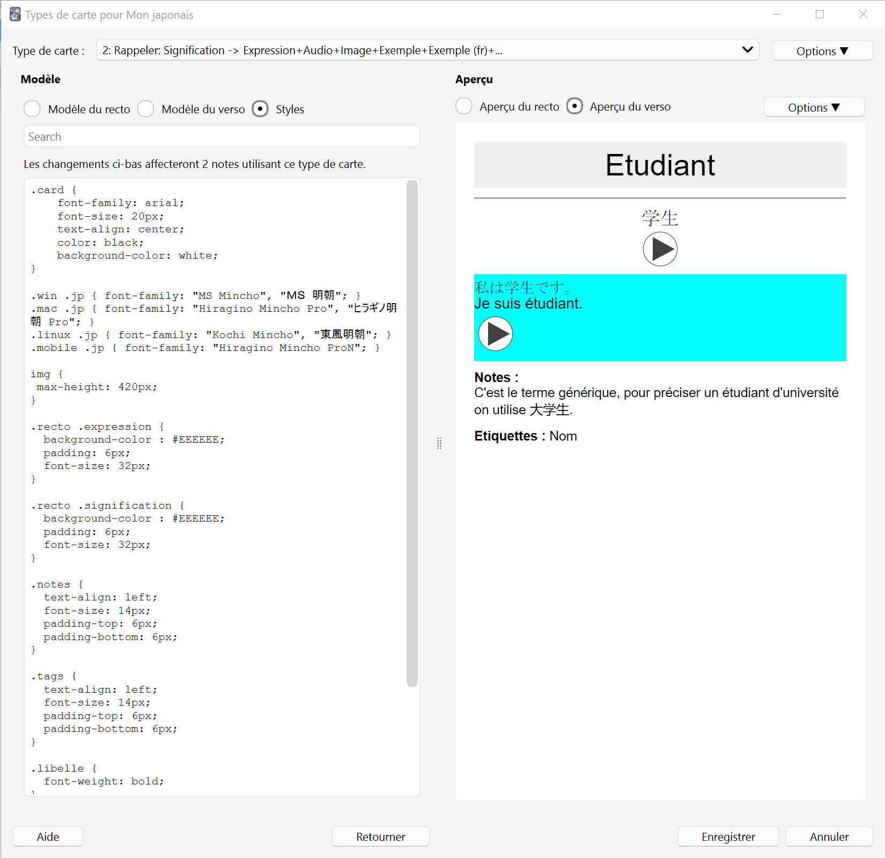Screen dimensions: 885x858
Task: Open the Type de carte combo box
Action: point(427,50)
